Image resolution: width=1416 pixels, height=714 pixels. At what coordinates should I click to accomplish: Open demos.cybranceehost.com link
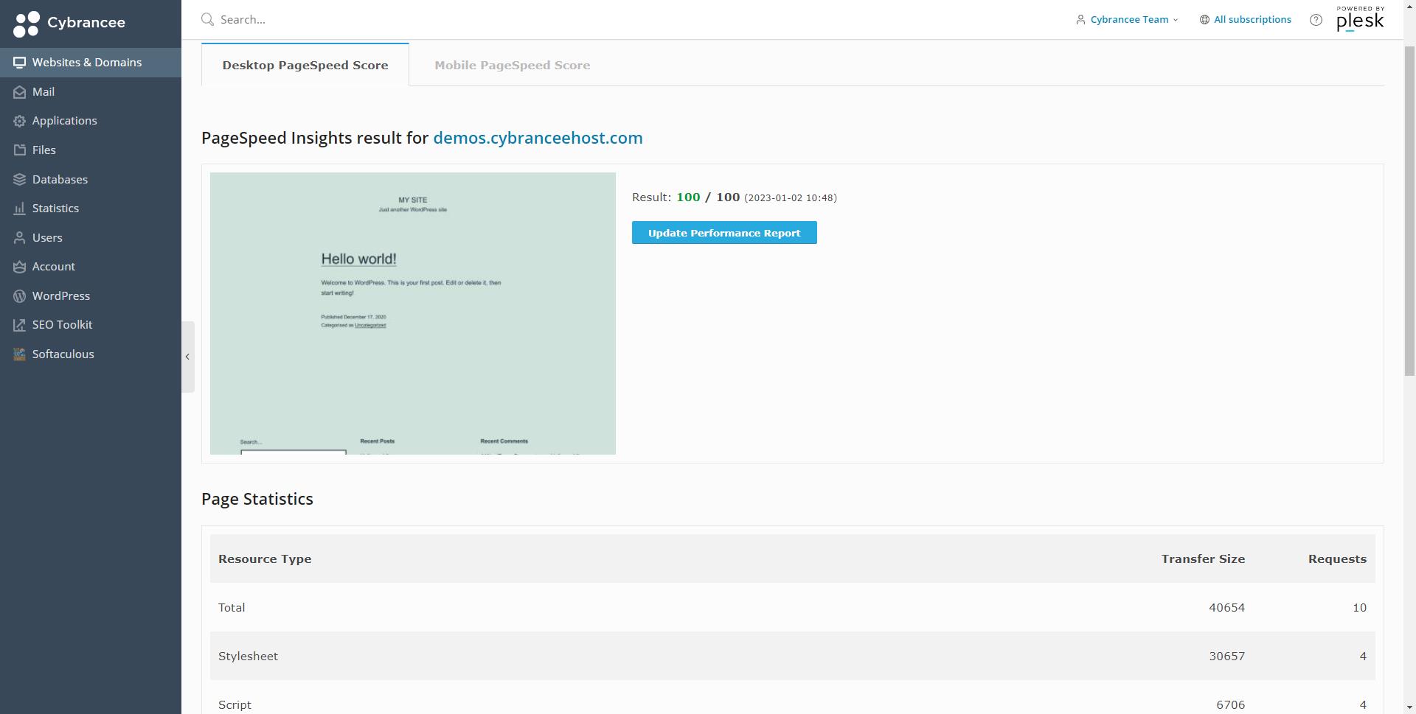[538, 138]
